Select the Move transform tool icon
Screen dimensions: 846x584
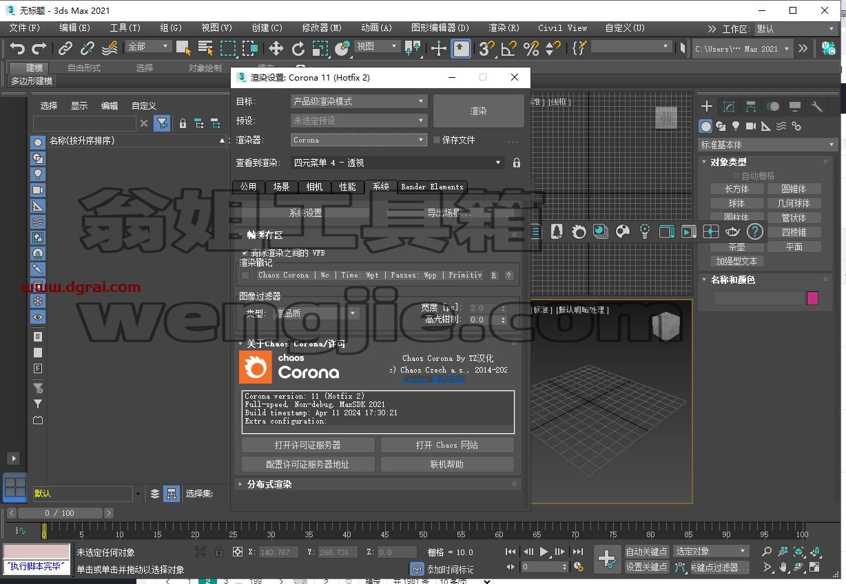coord(276,48)
